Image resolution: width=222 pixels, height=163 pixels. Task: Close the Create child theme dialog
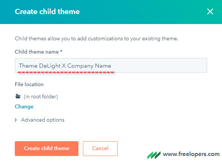[x=210, y=11]
